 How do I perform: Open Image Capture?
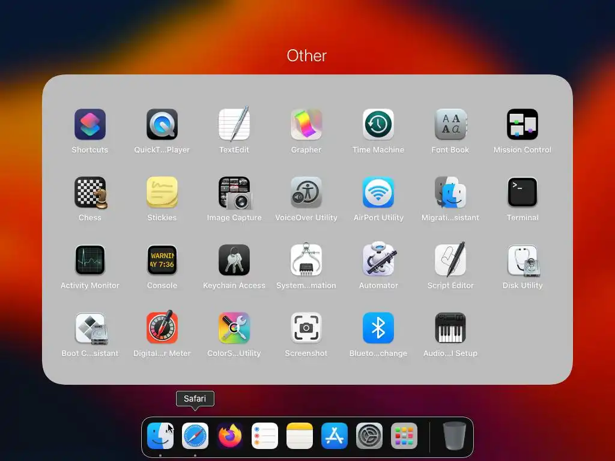[x=235, y=193]
